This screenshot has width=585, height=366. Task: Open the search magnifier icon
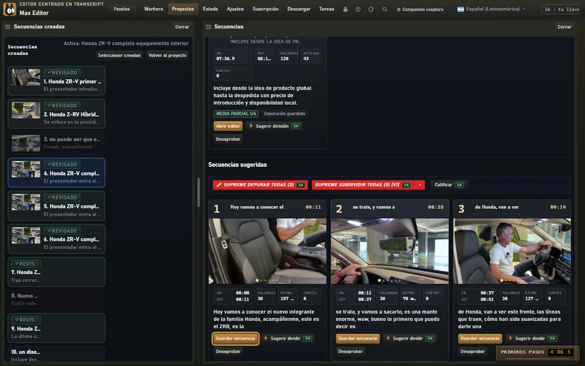pyautogui.click(x=385, y=9)
